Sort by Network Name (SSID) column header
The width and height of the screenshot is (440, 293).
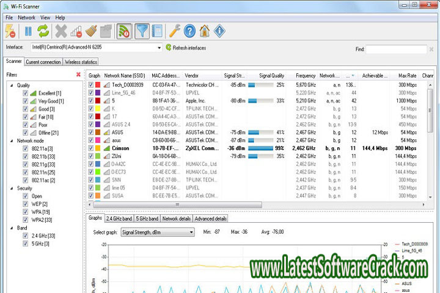coord(125,76)
